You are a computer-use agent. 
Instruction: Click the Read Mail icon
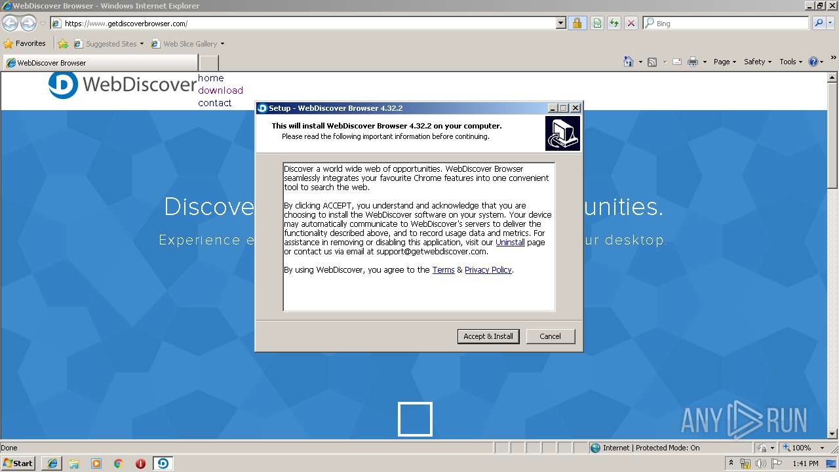tap(676, 62)
